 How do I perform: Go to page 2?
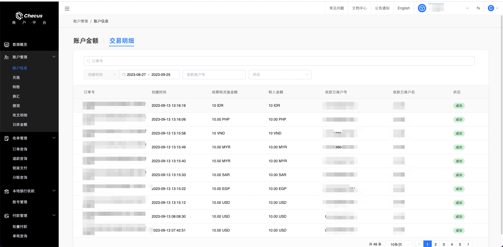435,244
